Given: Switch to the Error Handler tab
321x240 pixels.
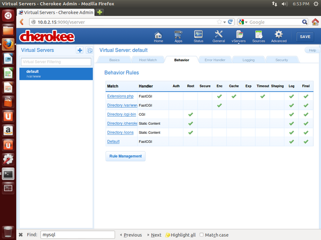Looking at the screenshot, I should [215, 60].
